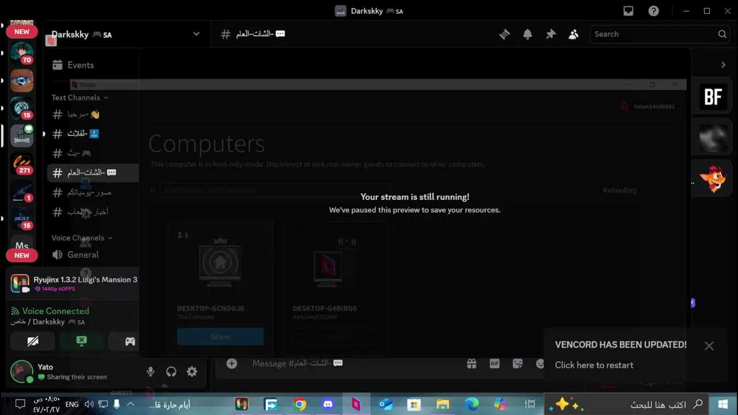Select the server with 70 badge

(x=22, y=53)
